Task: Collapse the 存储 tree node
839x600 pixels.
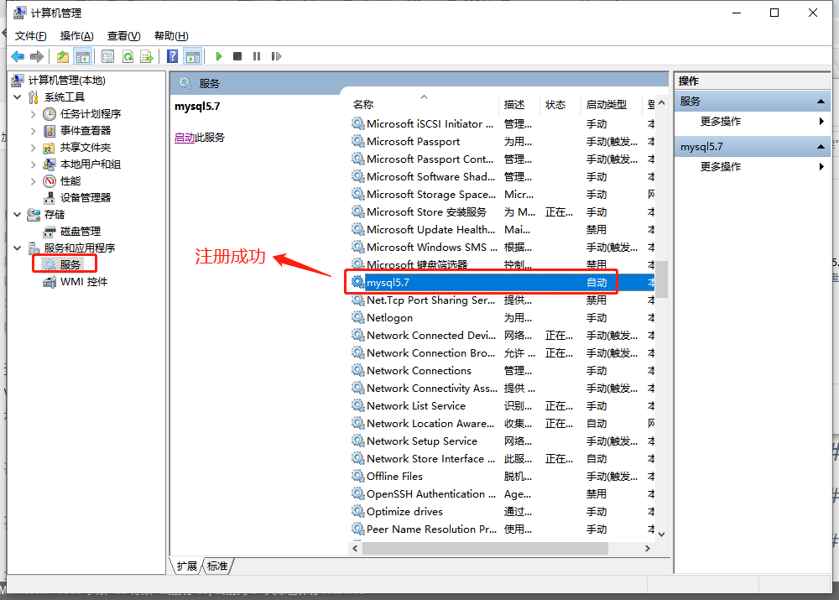Action: click(17, 215)
